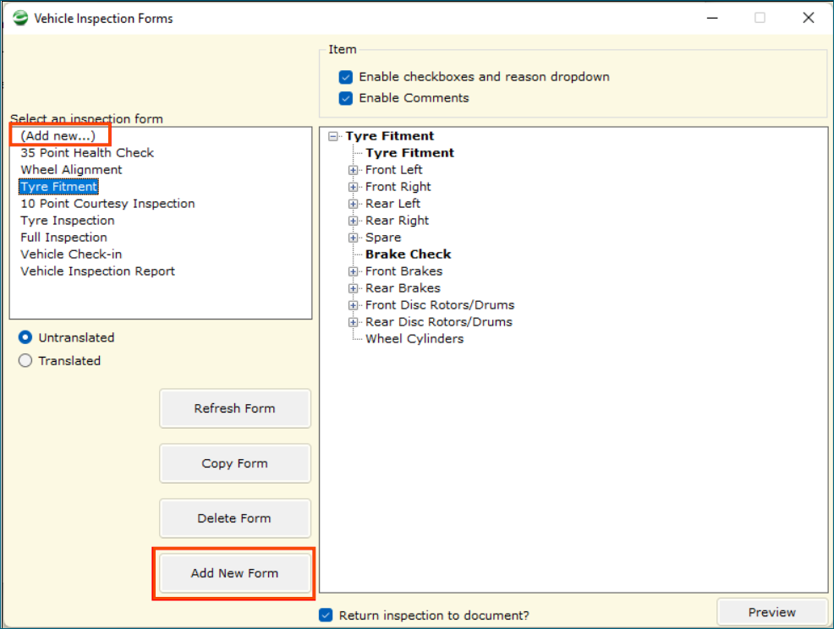Select Full Inspection form
Screen dimensions: 834x629
pyautogui.click(x=63, y=237)
